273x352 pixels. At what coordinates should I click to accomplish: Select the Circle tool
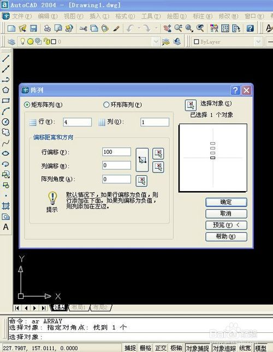pyautogui.click(x=5, y=122)
